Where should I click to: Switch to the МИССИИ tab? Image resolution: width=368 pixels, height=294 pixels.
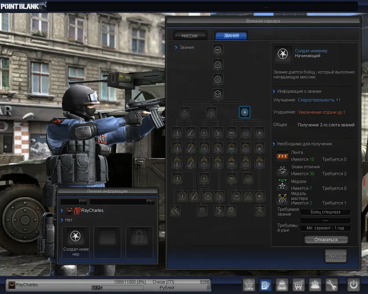coord(190,36)
